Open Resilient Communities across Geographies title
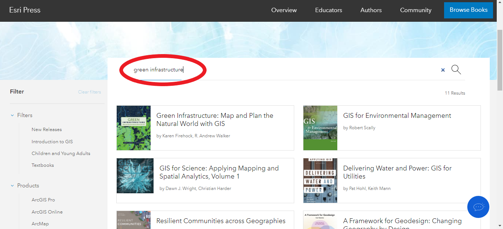503x229 pixels. coord(221,221)
